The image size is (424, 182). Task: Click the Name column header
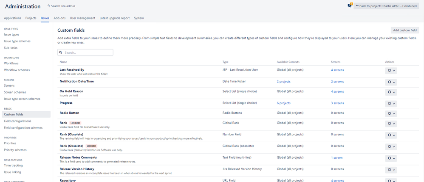click(63, 62)
